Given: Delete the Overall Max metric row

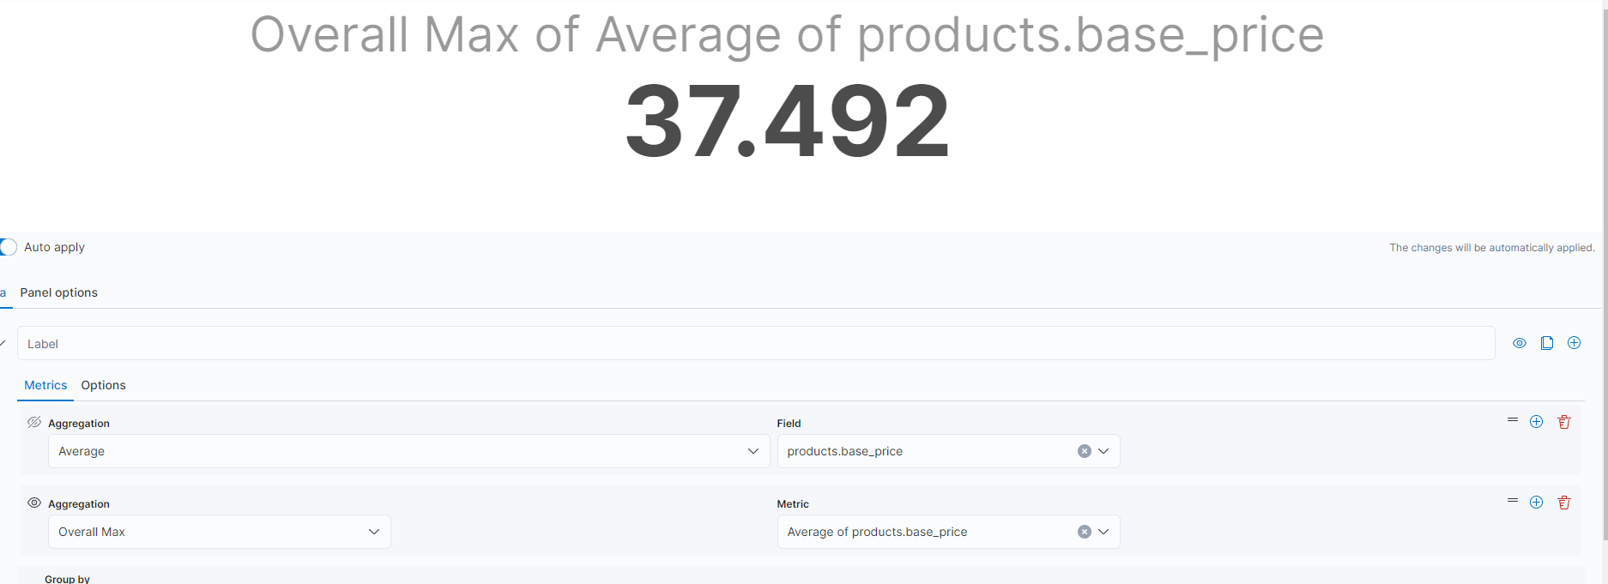Looking at the screenshot, I should [x=1564, y=503].
